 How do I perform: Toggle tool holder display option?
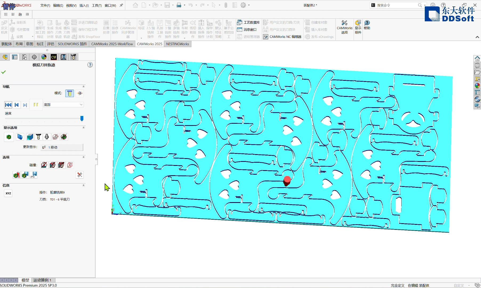[x=47, y=137]
